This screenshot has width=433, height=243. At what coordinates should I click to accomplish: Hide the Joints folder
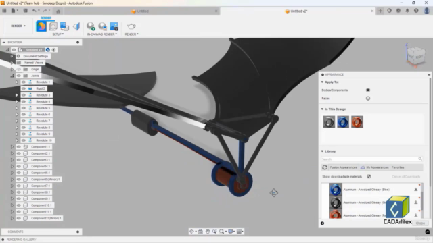[18, 76]
